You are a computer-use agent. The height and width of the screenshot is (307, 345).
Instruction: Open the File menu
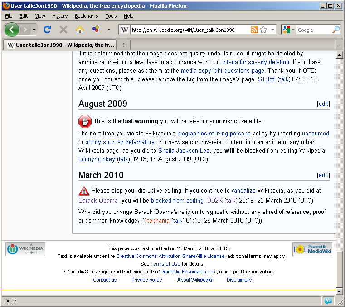(x=9, y=16)
